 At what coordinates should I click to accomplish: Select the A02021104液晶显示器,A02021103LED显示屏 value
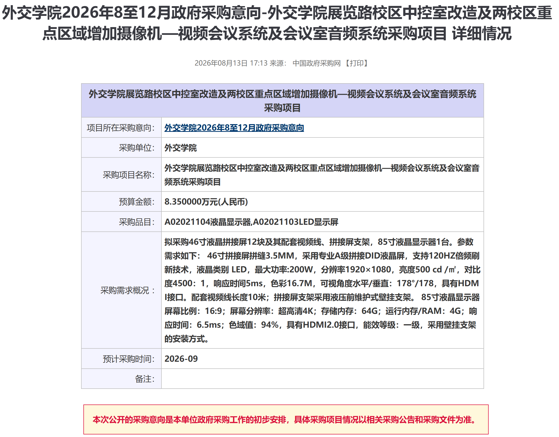click(x=251, y=222)
